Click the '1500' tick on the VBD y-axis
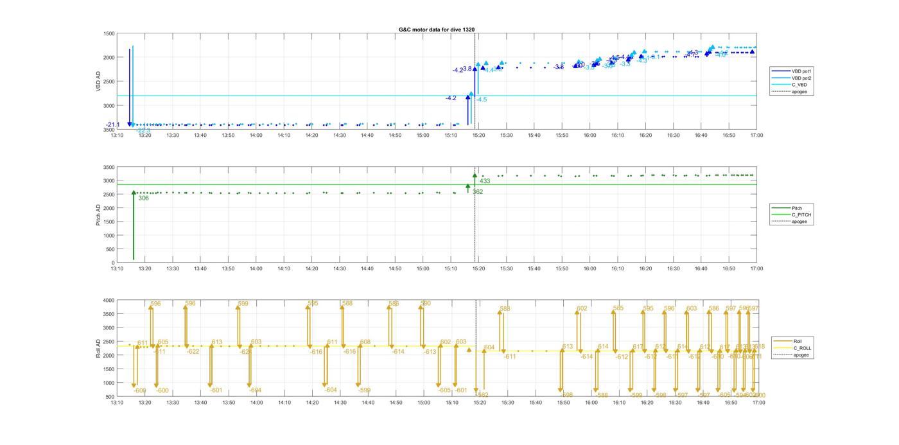 (x=108, y=33)
